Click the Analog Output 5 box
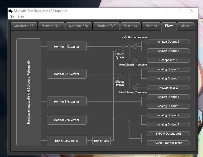This screenshot has height=157, width=203. [x=168, y=97]
